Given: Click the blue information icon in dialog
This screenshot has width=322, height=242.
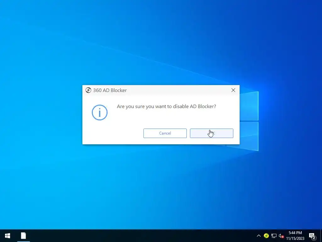Looking at the screenshot, I should [100, 112].
